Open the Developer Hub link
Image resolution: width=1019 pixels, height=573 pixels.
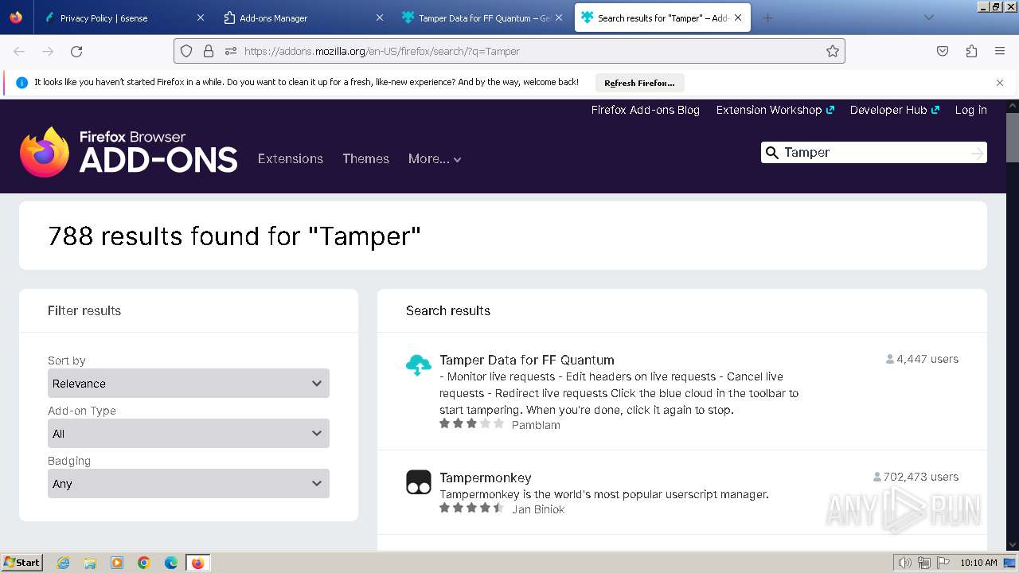pos(894,110)
